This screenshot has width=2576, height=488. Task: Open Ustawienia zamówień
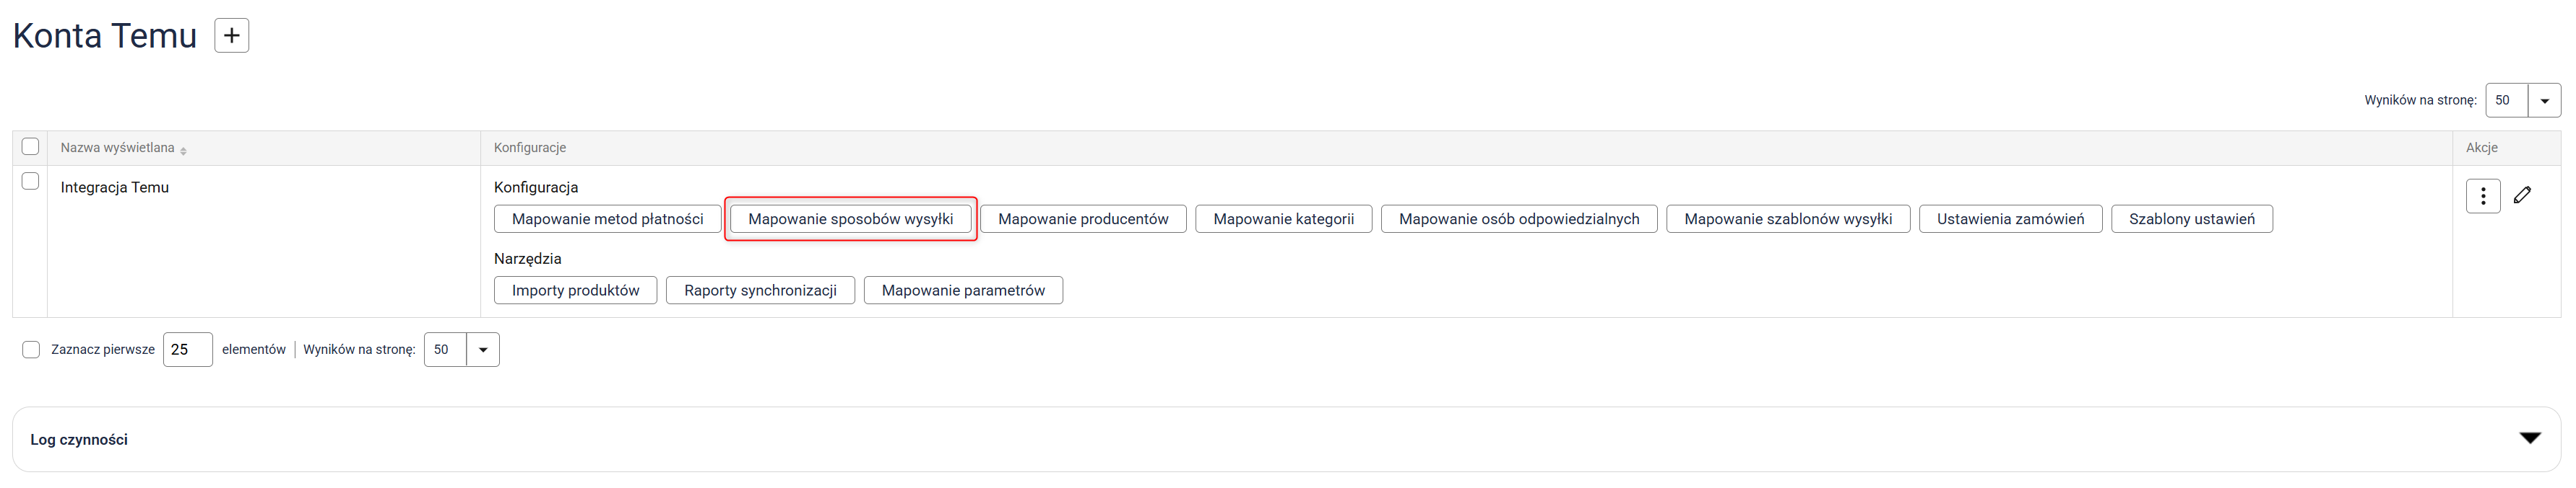[2010, 220]
